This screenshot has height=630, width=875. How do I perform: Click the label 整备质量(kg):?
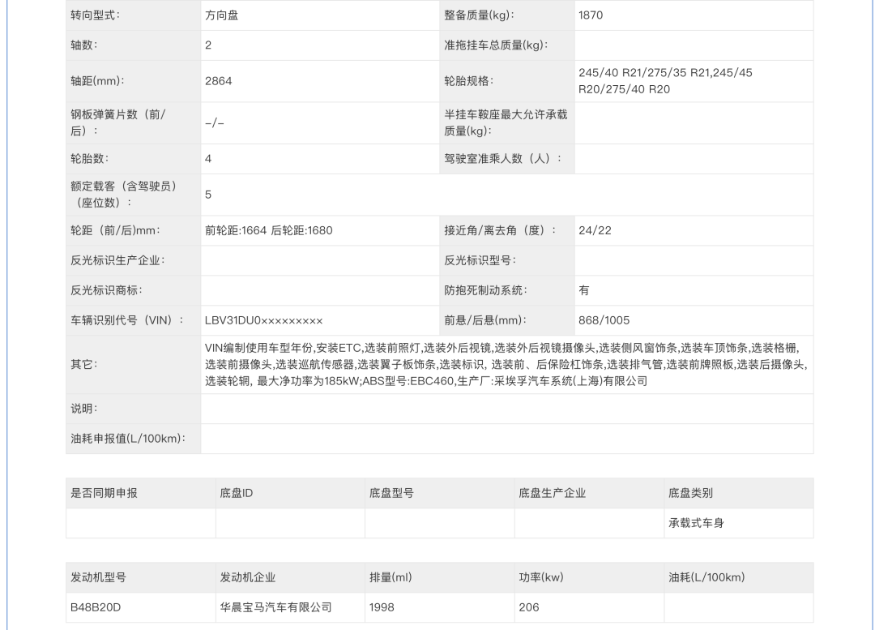coord(480,15)
